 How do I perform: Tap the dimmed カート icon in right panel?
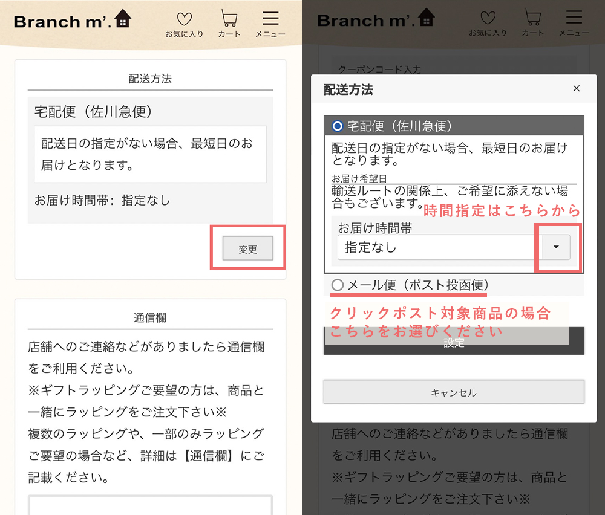point(532,23)
